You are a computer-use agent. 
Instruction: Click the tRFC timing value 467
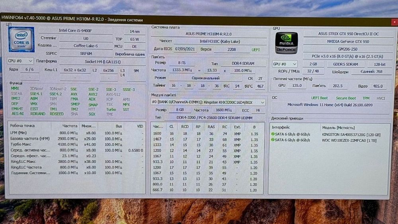[x=260, y=86]
